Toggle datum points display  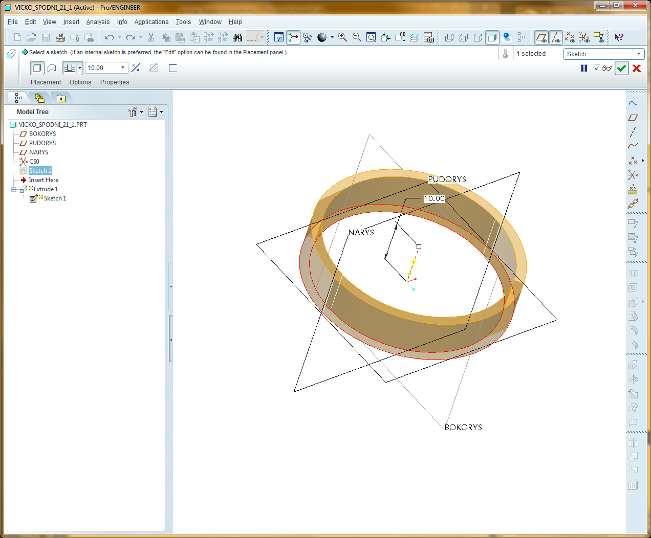click(x=570, y=37)
